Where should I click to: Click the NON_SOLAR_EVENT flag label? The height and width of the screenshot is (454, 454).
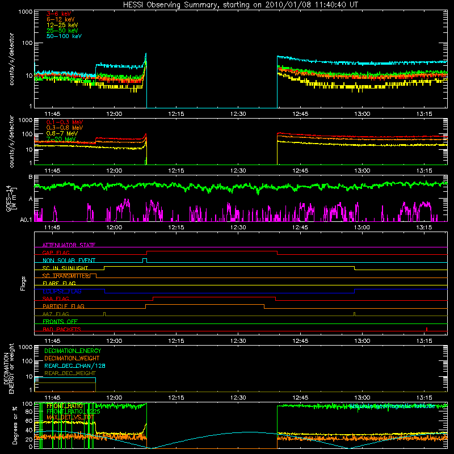[x=69, y=260]
